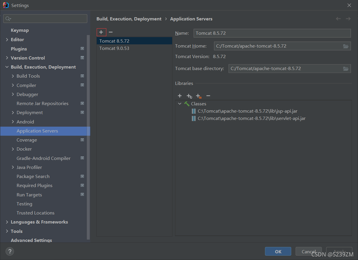358x260 pixels.
Task: Click the servlet-api.jar archive icon
Action: tap(194, 118)
